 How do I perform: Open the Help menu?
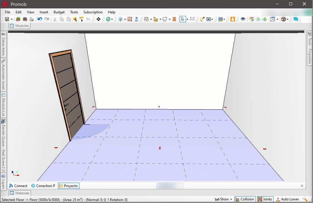112,12
